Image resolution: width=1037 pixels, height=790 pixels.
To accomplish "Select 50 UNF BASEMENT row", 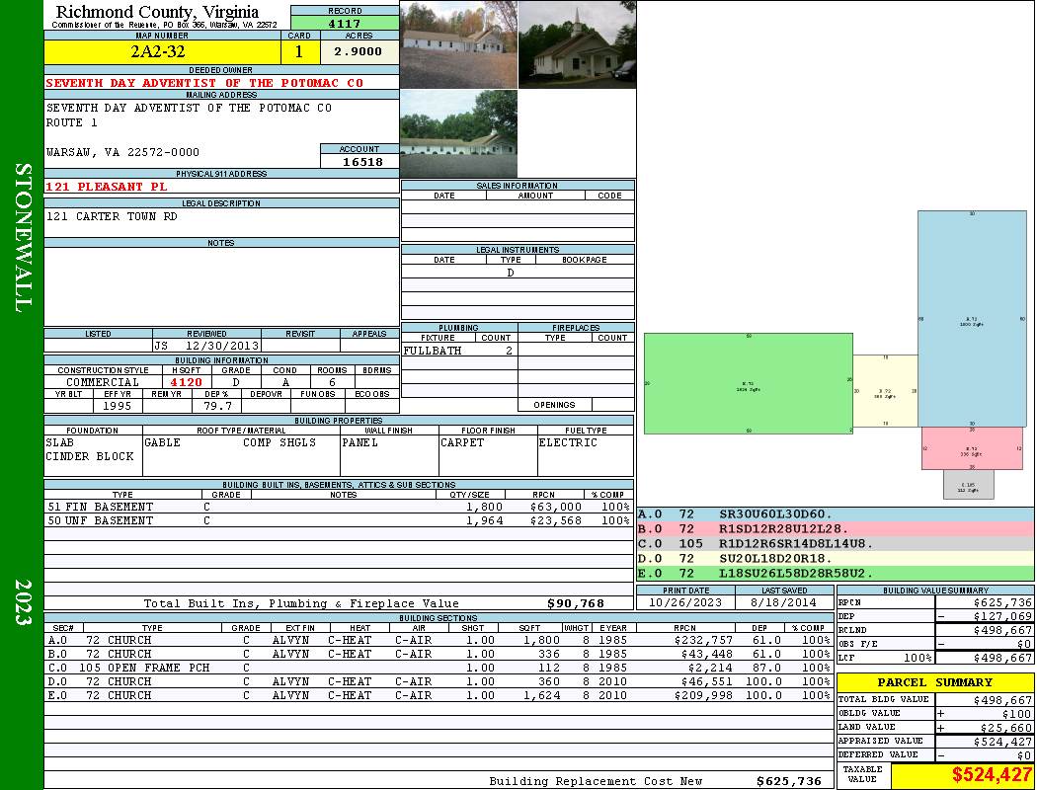I will [339, 521].
